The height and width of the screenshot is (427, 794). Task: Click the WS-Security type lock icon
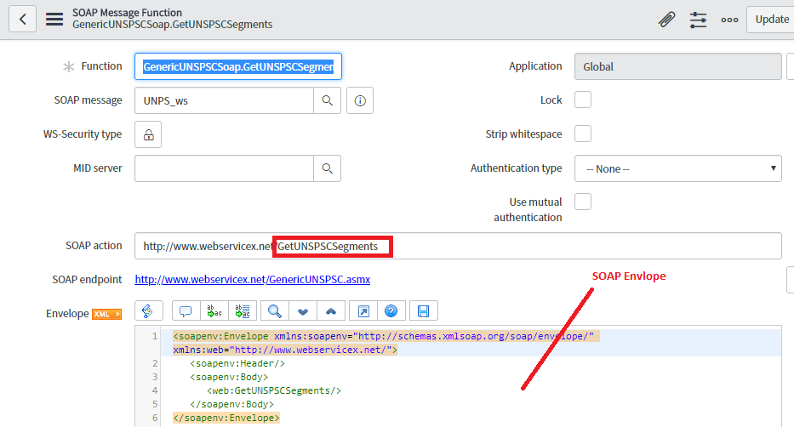tap(148, 134)
